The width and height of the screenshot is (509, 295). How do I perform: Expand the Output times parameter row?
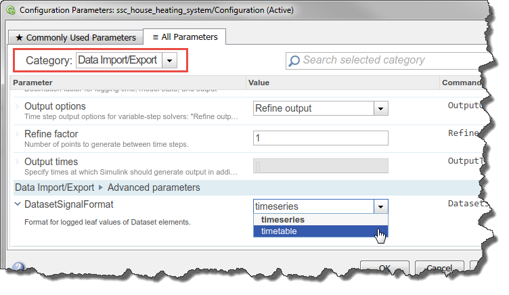coord(17,162)
